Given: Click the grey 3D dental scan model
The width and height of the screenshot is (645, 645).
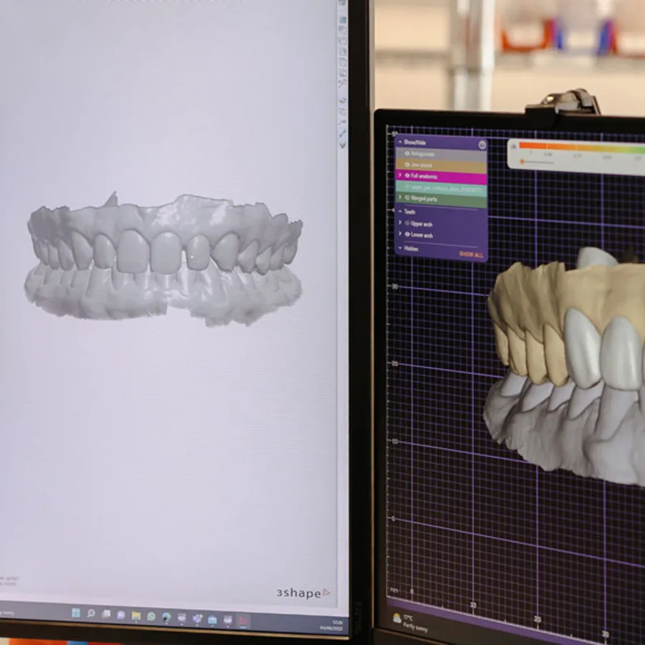Looking at the screenshot, I should (163, 259).
